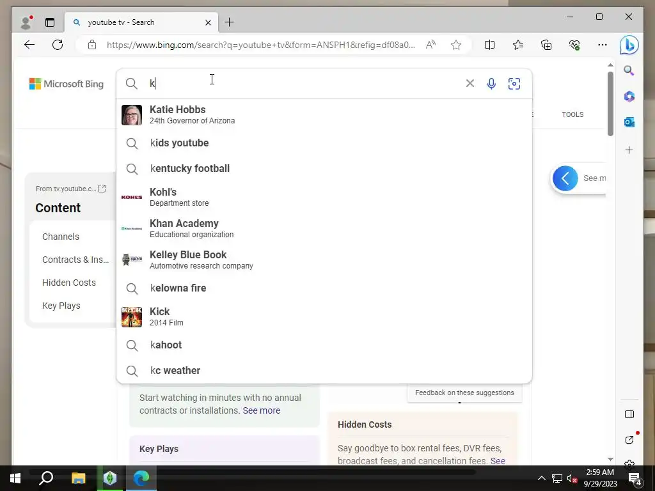This screenshot has height=491, width=655.
Task: Refresh the page
Action: 58,45
